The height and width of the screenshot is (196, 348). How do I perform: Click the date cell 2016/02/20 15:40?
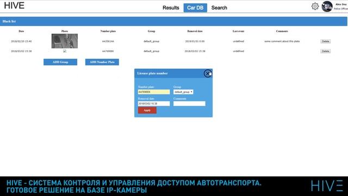pos(21,41)
